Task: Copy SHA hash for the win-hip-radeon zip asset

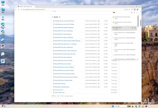Action: [x=99, y=74]
